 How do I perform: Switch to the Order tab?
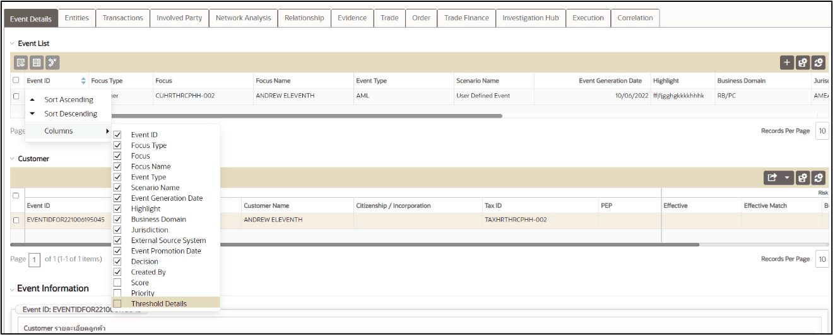[421, 18]
